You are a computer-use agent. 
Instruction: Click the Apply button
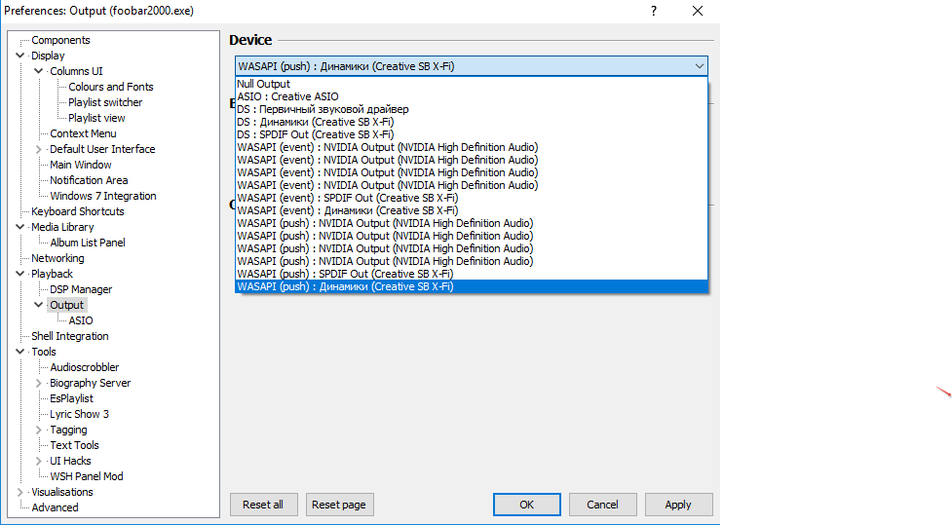tap(678, 505)
